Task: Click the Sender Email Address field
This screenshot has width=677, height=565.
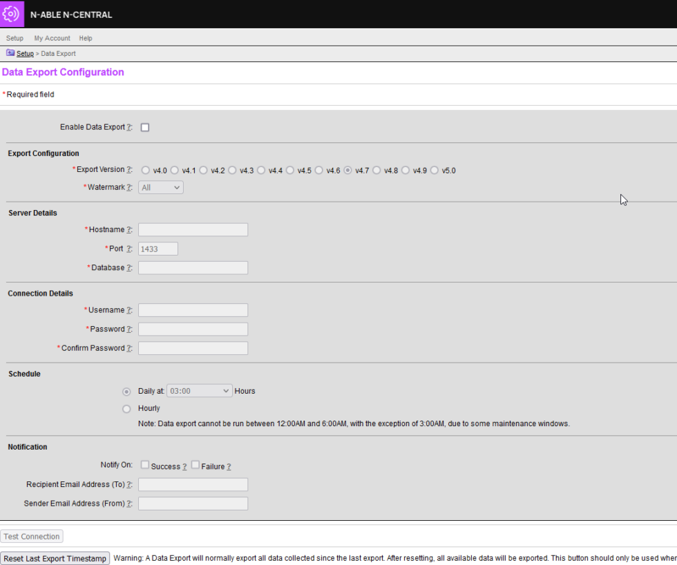Action: point(193,504)
